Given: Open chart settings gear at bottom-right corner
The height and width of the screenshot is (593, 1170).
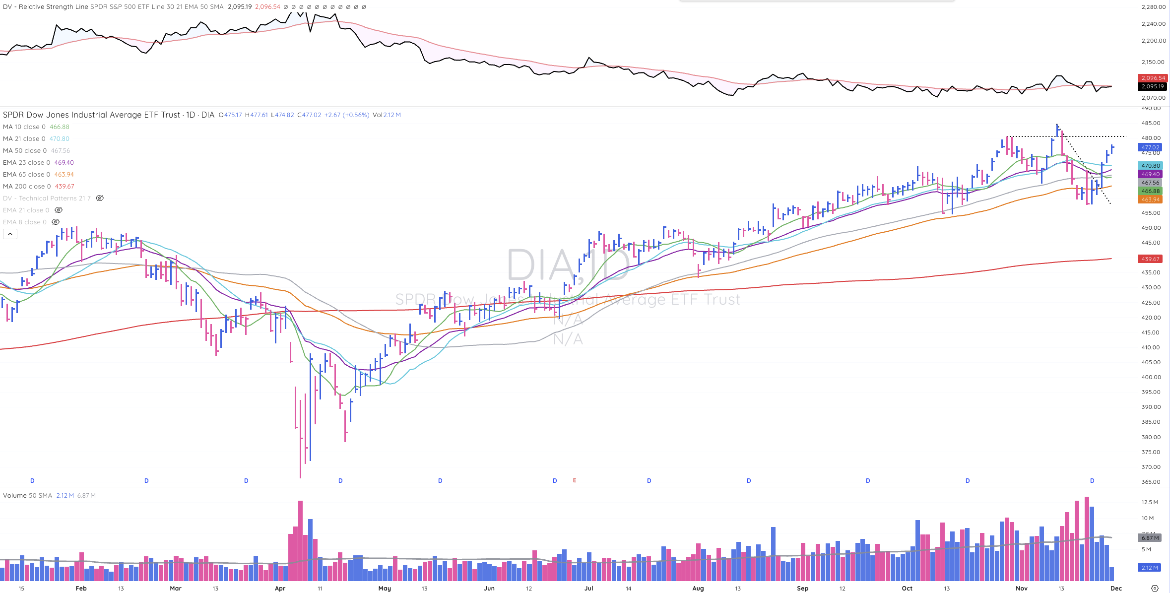Looking at the screenshot, I should point(1155,588).
